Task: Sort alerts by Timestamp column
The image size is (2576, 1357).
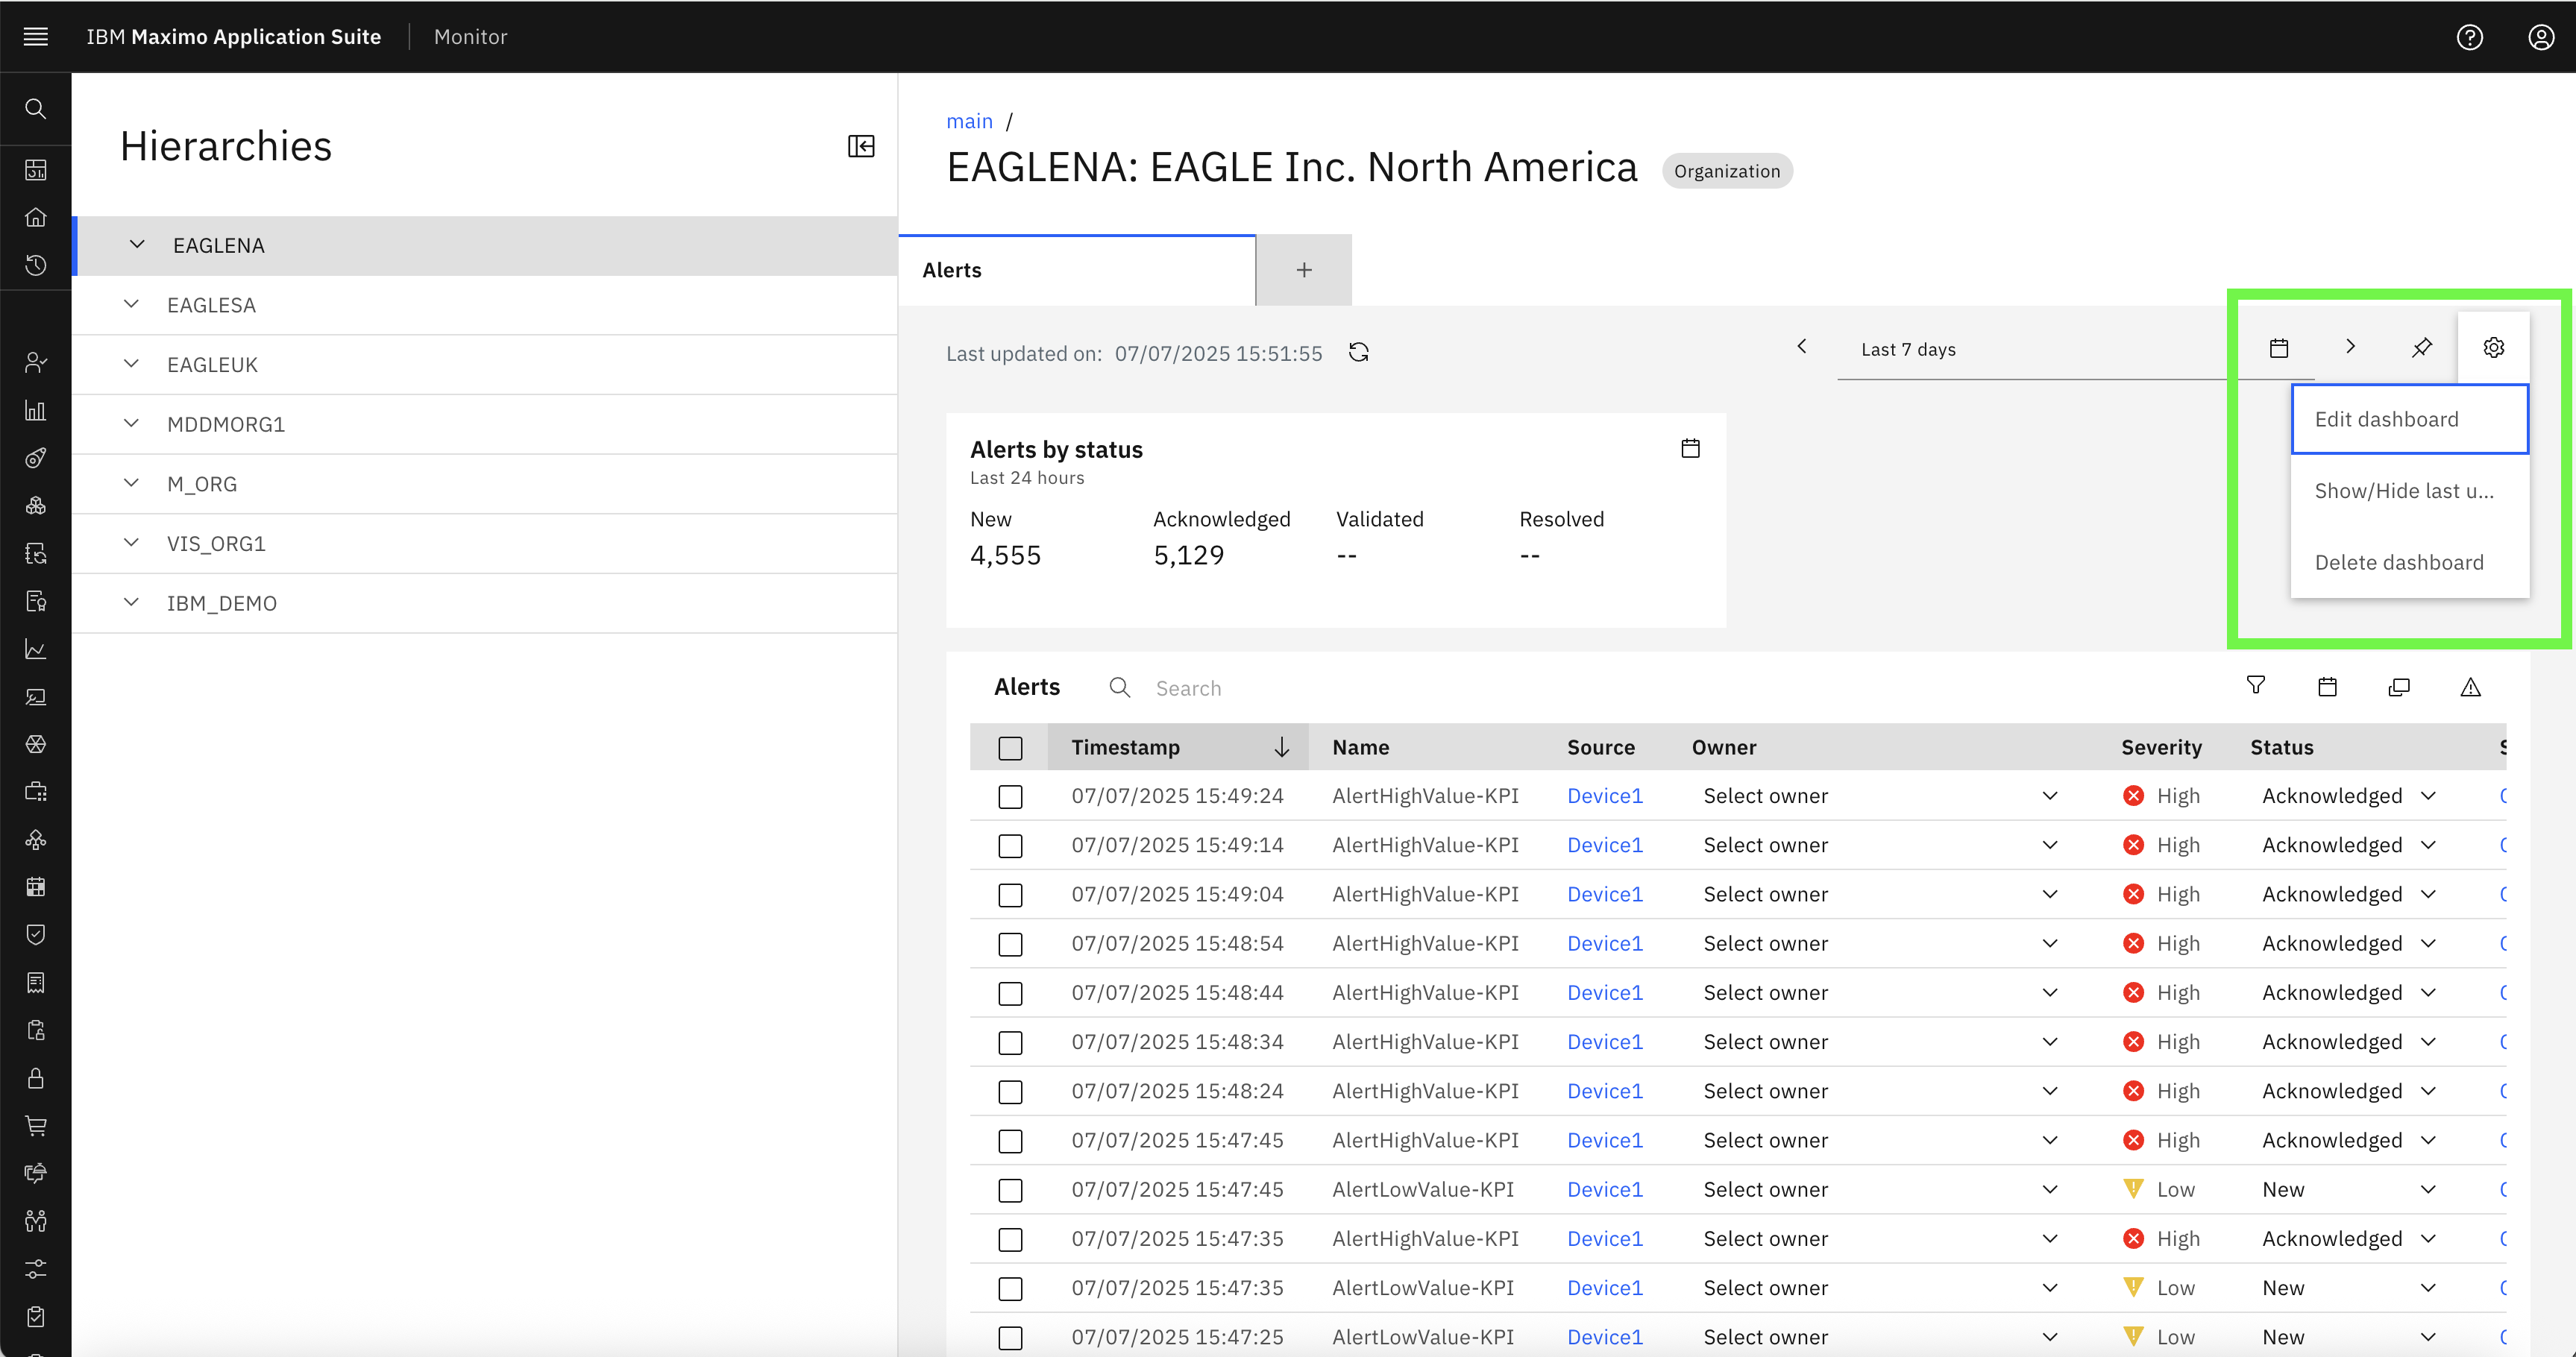Action: click(x=1178, y=747)
